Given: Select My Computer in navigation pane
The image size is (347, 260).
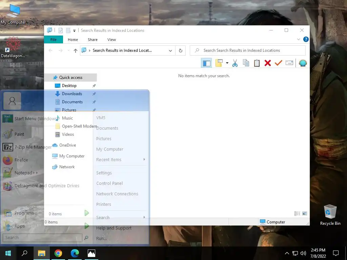Looking at the screenshot, I should (x=72, y=156).
